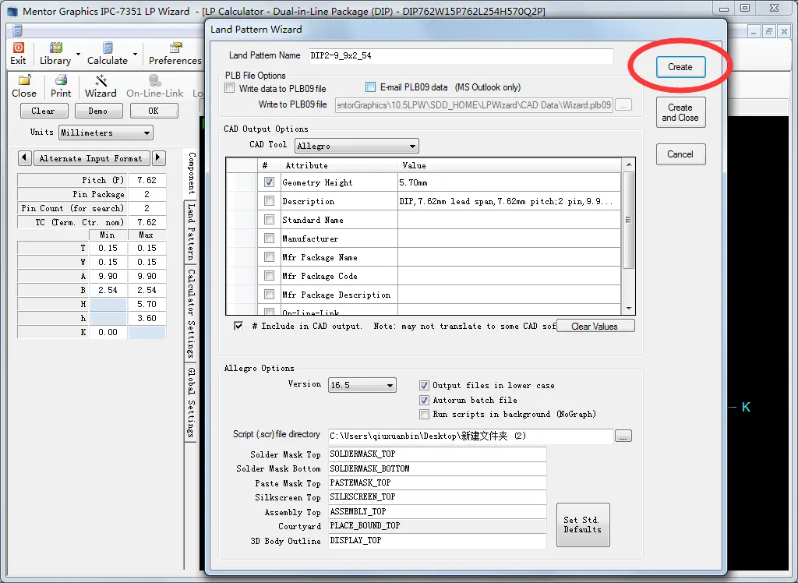Open the Units Millimeters dropdown
Viewport: 798px width, 583px height.
[x=106, y=133]
